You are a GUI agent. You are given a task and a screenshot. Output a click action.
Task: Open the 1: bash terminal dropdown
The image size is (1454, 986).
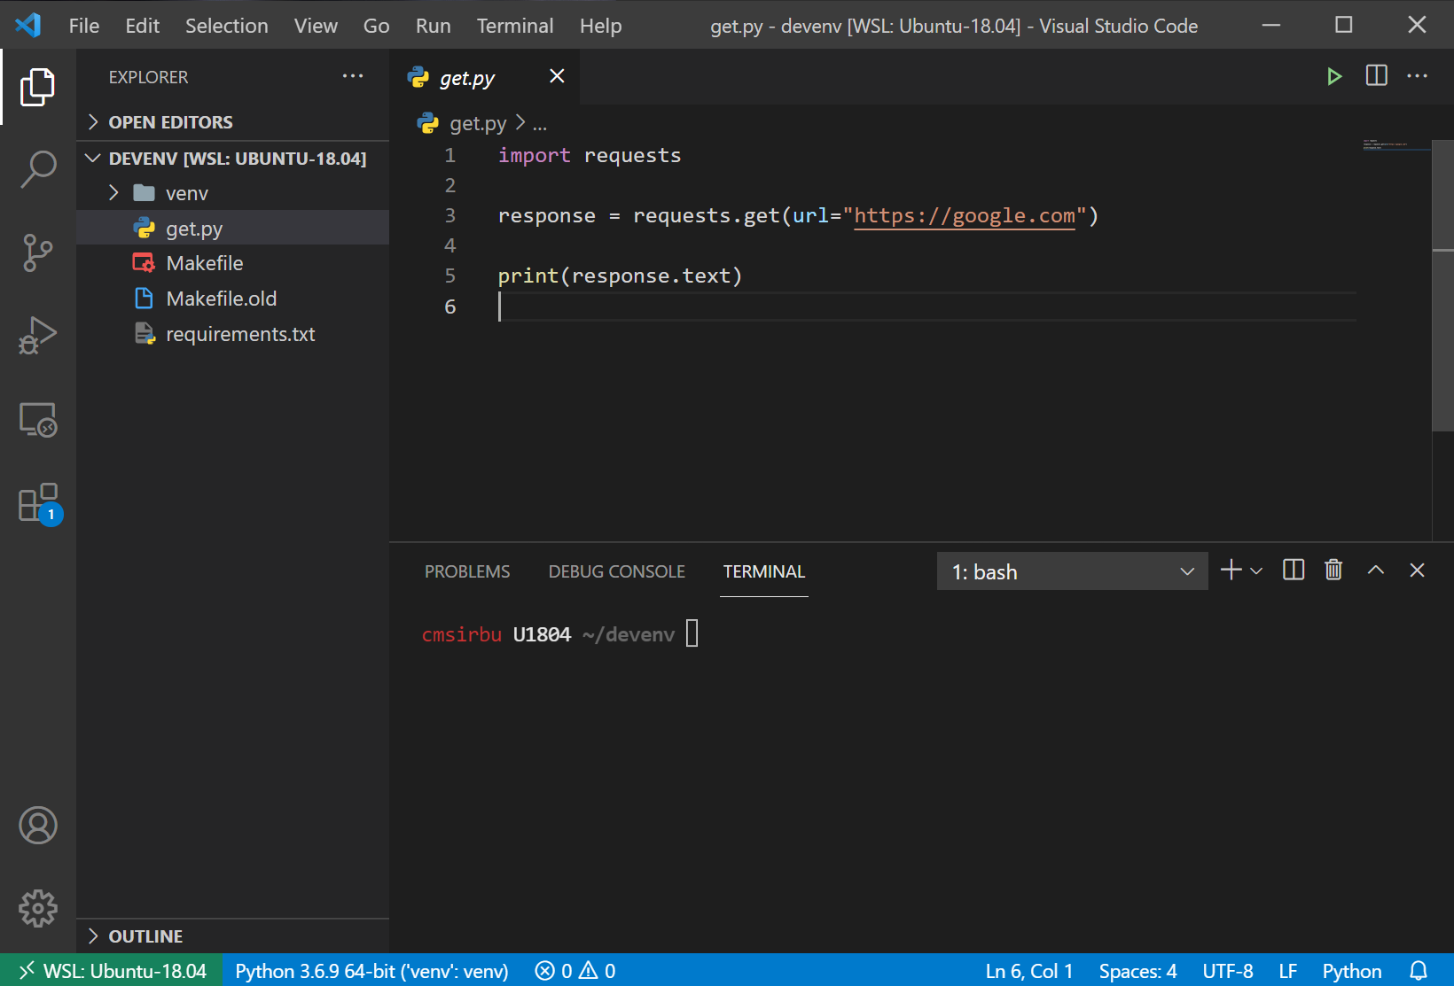pyautogui.click(x=1072, y=571)
